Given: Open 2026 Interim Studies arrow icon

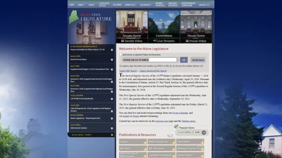Looking at the screenshot, I should pyautogui.click(x=112, y=128).
